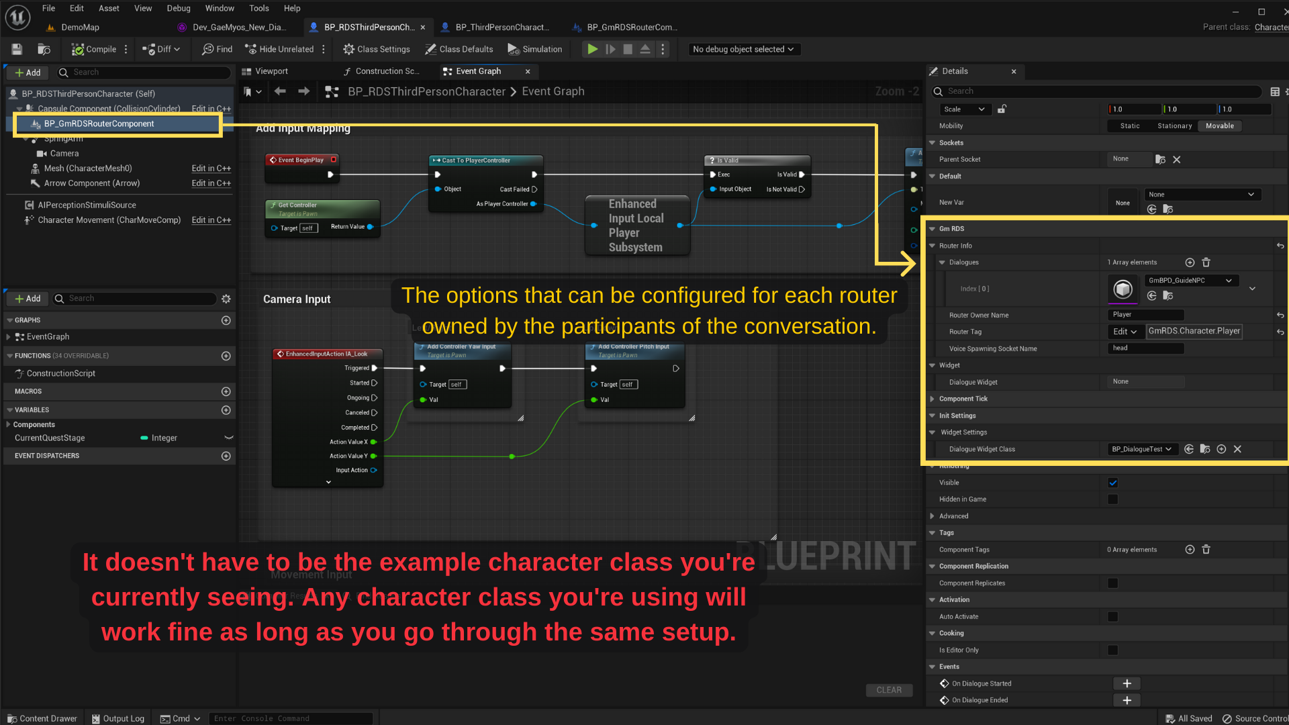Select AIPerceptionStimuliSource component

click(86, 205)
